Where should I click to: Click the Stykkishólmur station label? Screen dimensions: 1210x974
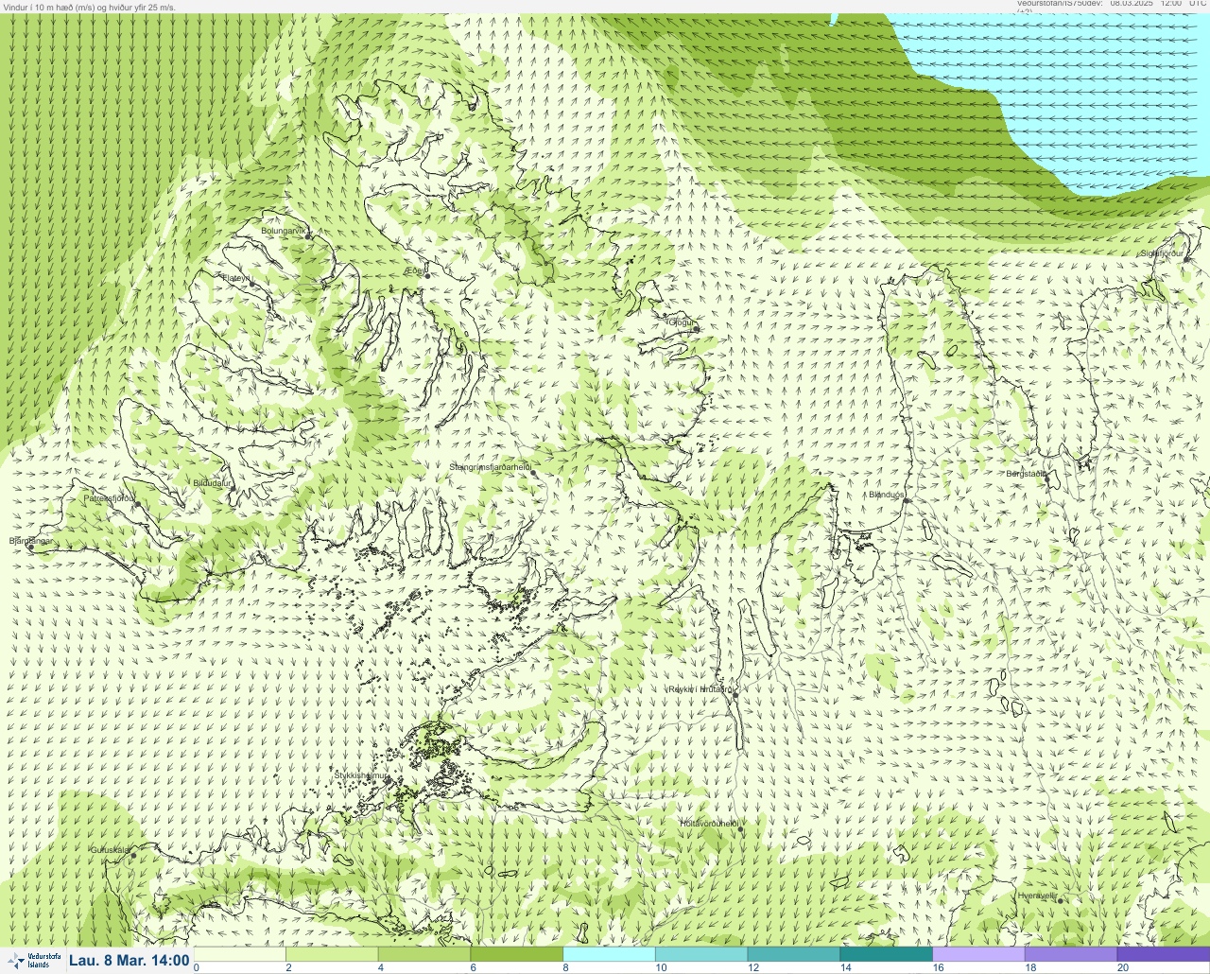click(x=361, y=775)
